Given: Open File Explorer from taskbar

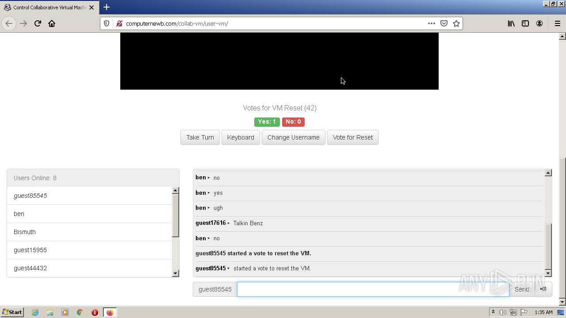Looking at the screenshot, I should [x=50, y=312].
